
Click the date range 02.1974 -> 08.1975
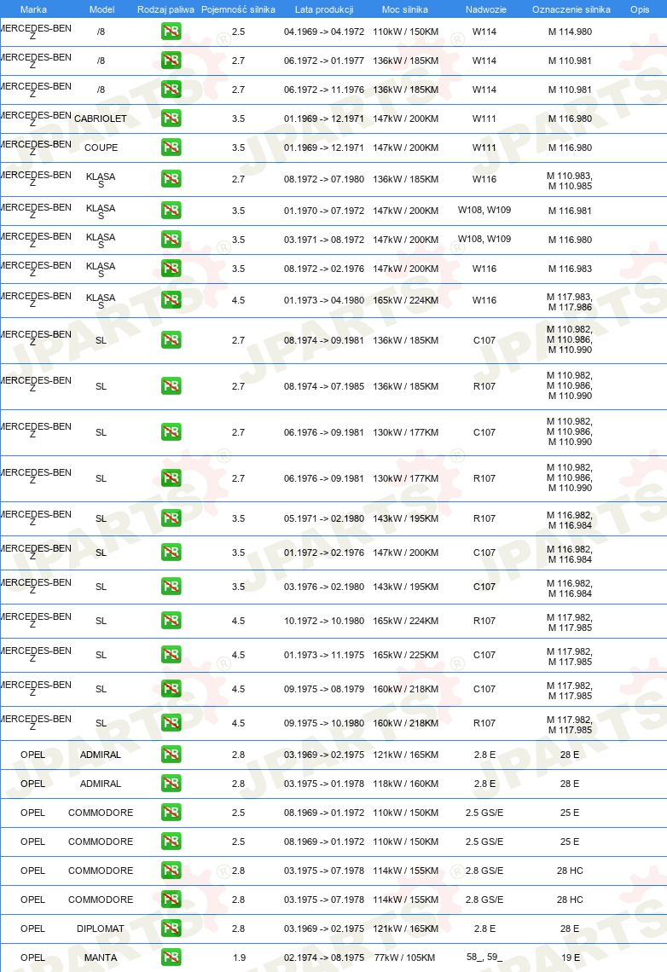click(324, 958)
